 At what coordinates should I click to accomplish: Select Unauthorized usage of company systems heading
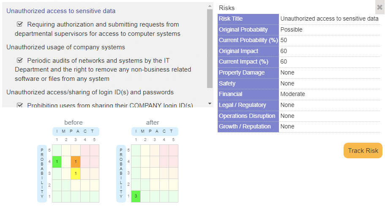66,47
